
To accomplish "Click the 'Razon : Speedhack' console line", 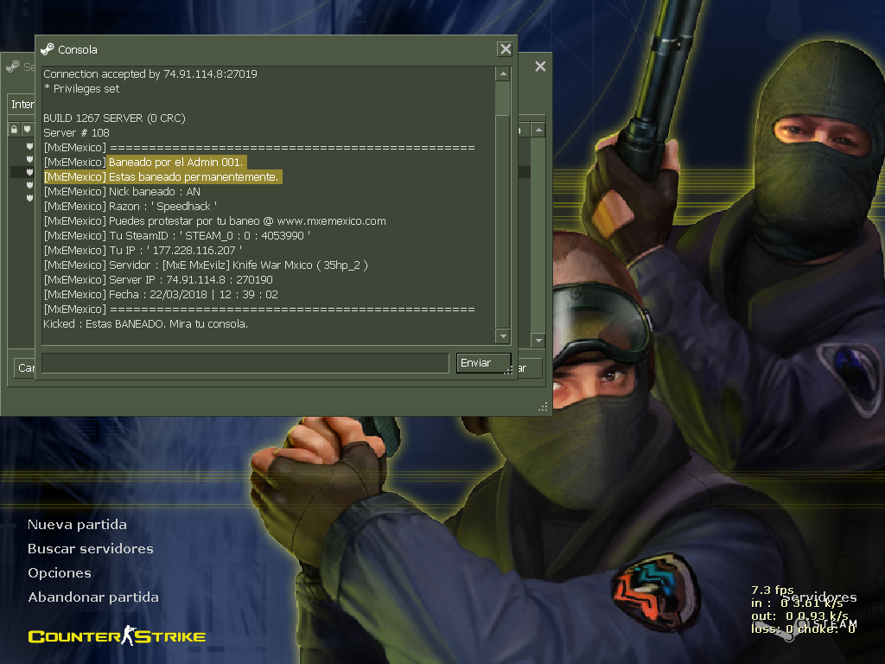I will (131, 206).
